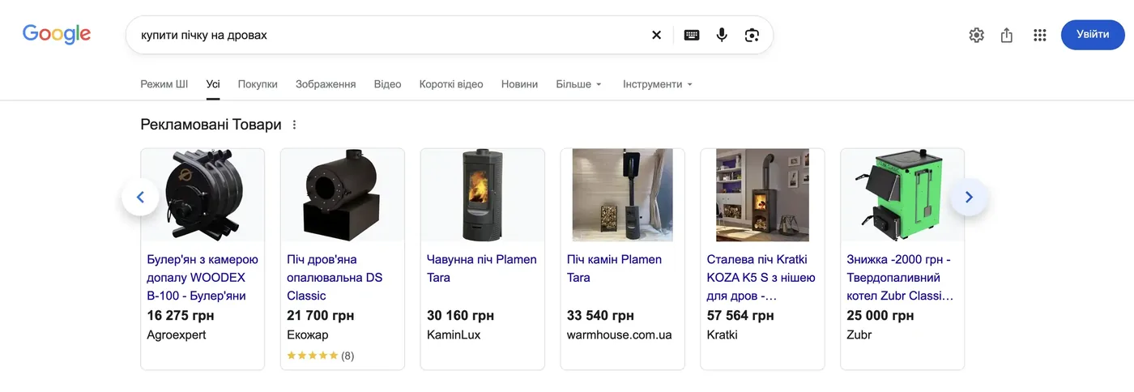Switch to the Новини tab
1134x392 pixels.
[x=519, y=84]
